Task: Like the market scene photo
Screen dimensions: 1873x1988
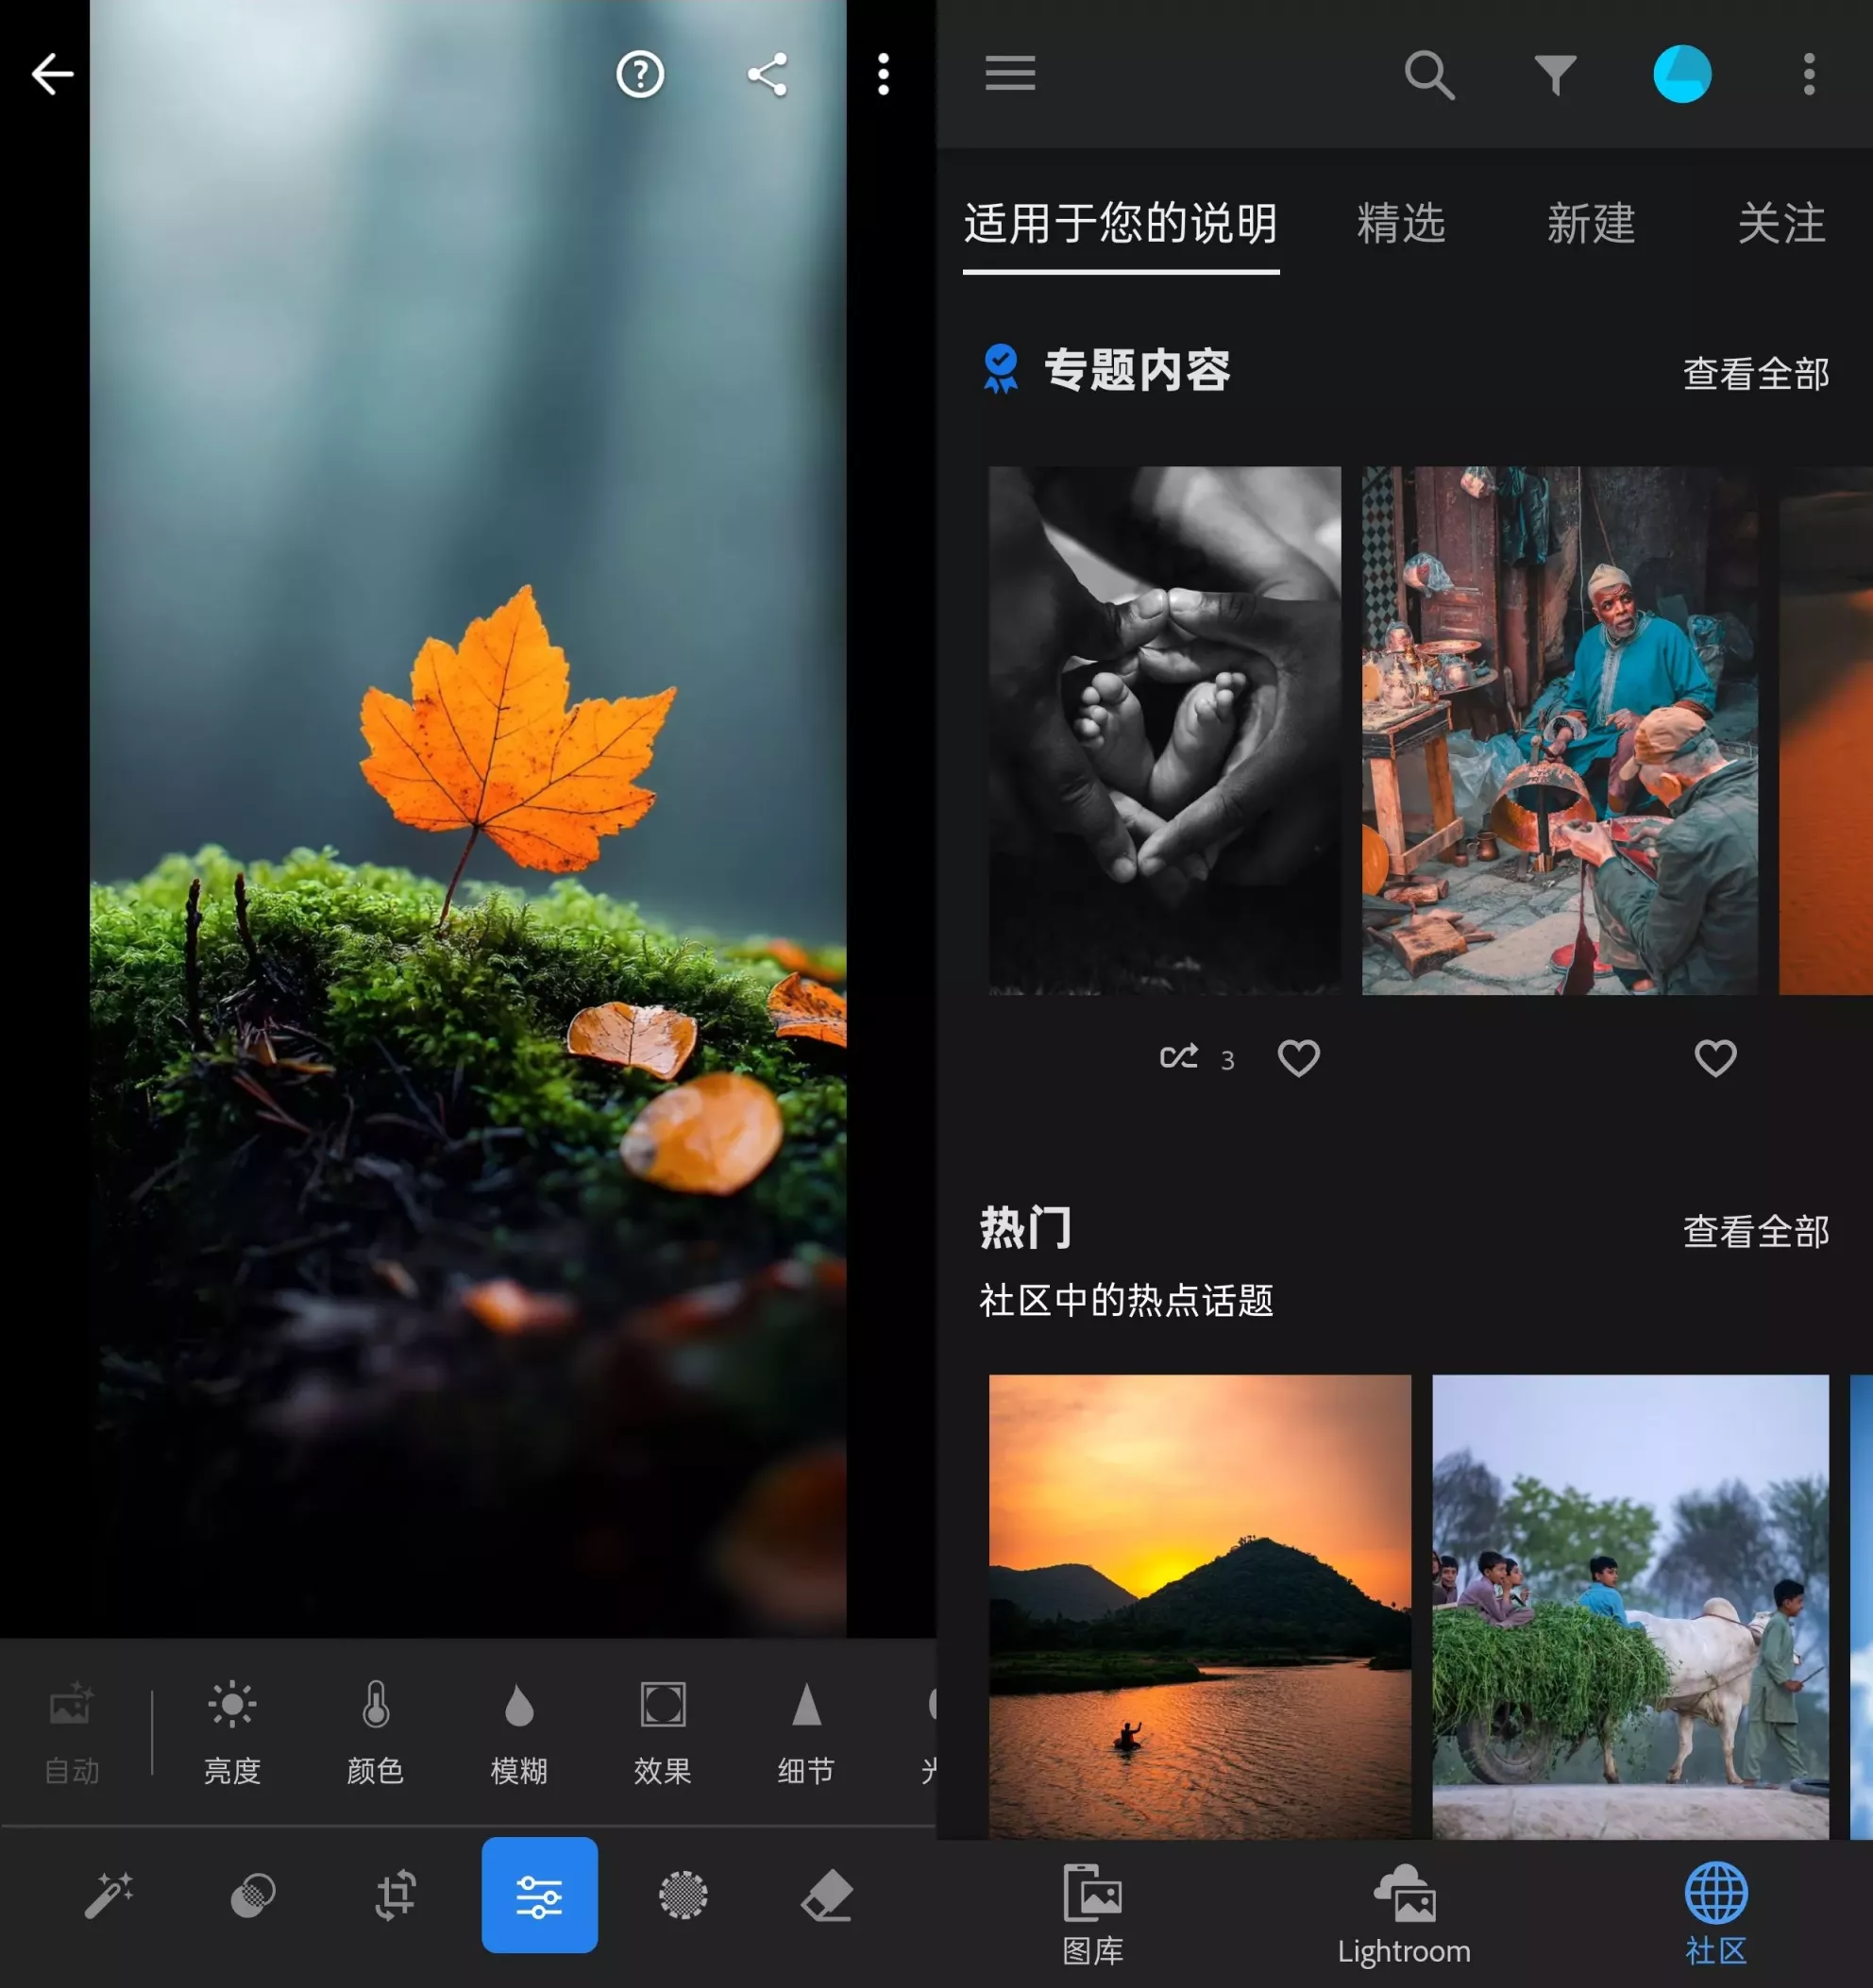Action: point(1714,1058)
